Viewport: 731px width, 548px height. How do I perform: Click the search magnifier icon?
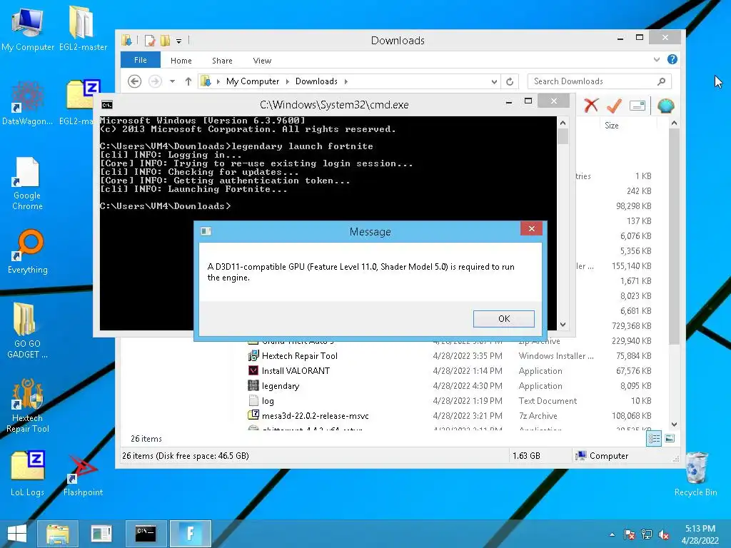661,81
